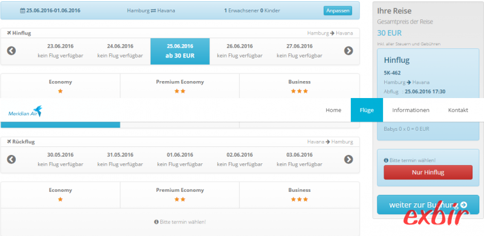
Task: Select outbound date 24.06.2016
Action: click(x=120, y=51)
